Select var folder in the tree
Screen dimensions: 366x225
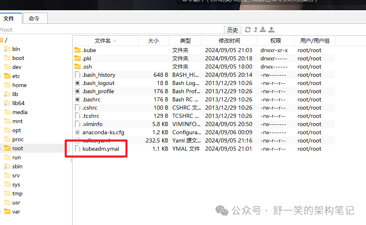click(16, 212)
